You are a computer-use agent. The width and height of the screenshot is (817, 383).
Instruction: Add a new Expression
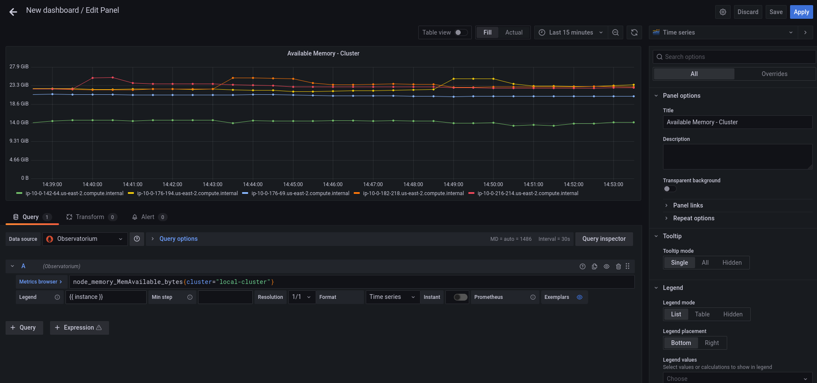tap(79, 327)
